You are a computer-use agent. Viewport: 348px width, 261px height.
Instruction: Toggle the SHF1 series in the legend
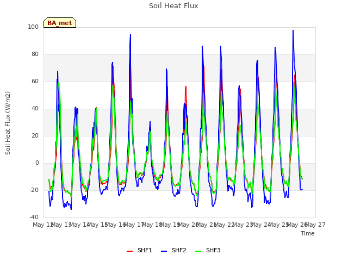[139, 250]
